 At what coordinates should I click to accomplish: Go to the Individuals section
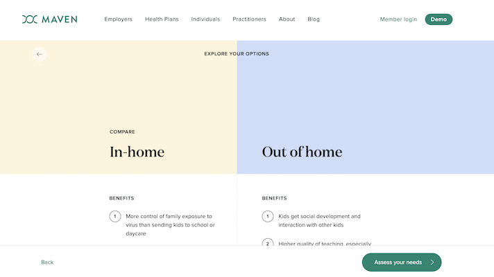tap(205, 19)
